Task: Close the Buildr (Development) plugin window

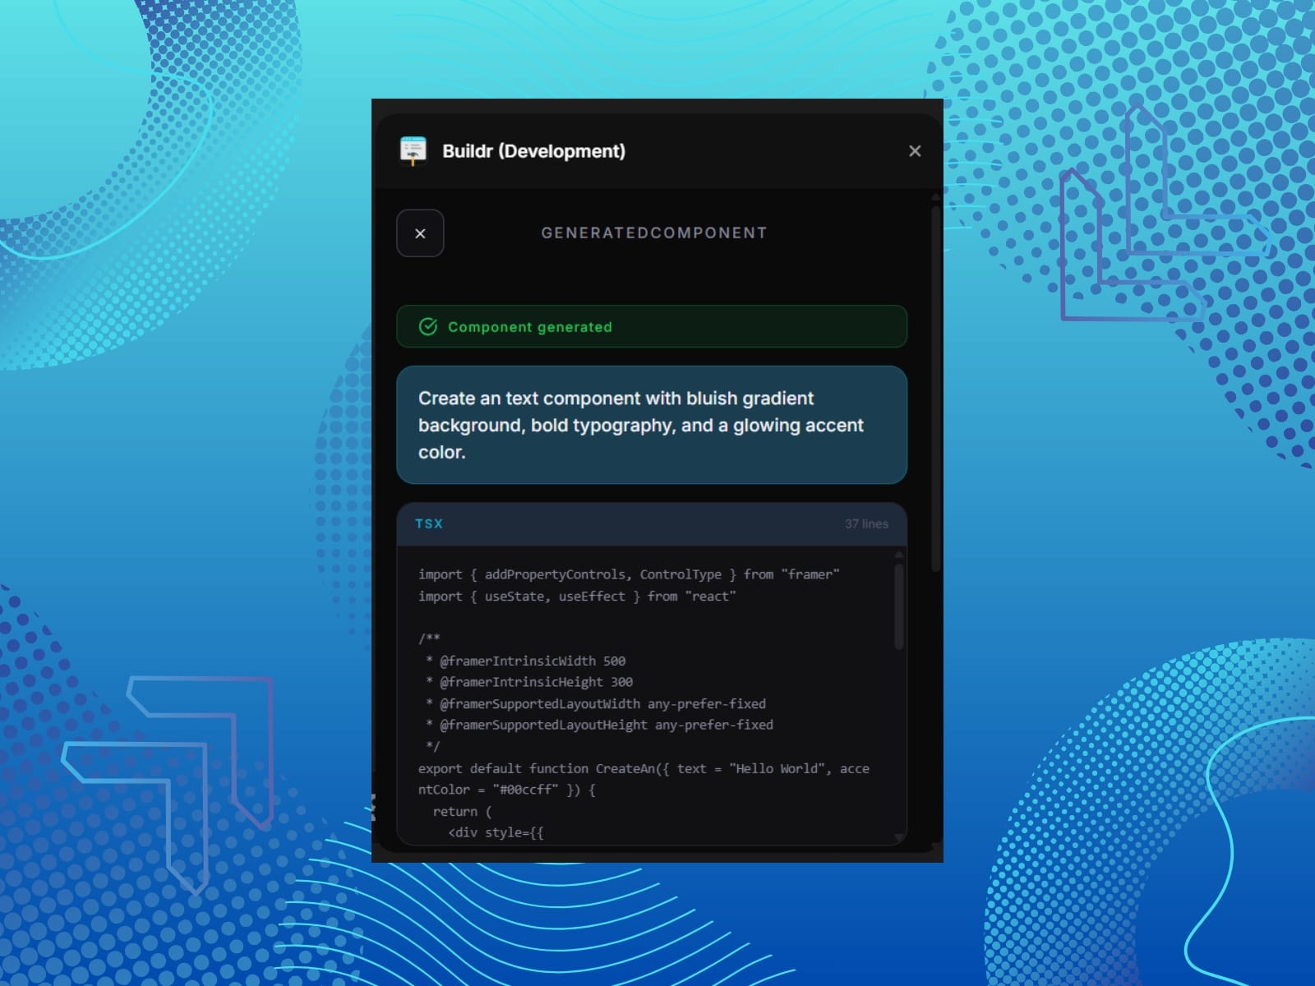Action: point(915,151)
